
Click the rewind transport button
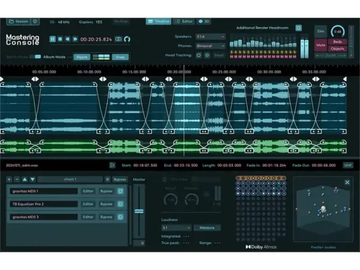point(67,39)
